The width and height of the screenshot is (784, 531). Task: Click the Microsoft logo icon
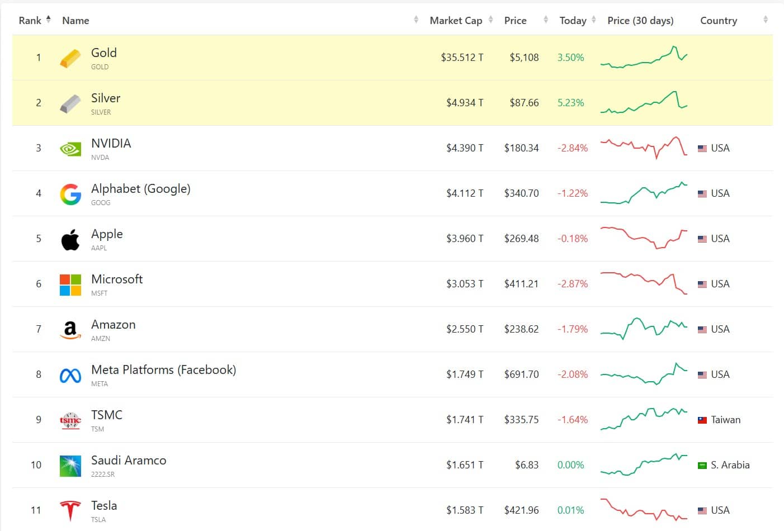pyautogui.click(x=70, y=285)
